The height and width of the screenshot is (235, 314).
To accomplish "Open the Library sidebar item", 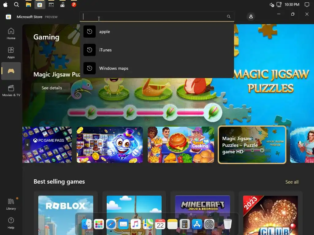I will pos(11,204).
